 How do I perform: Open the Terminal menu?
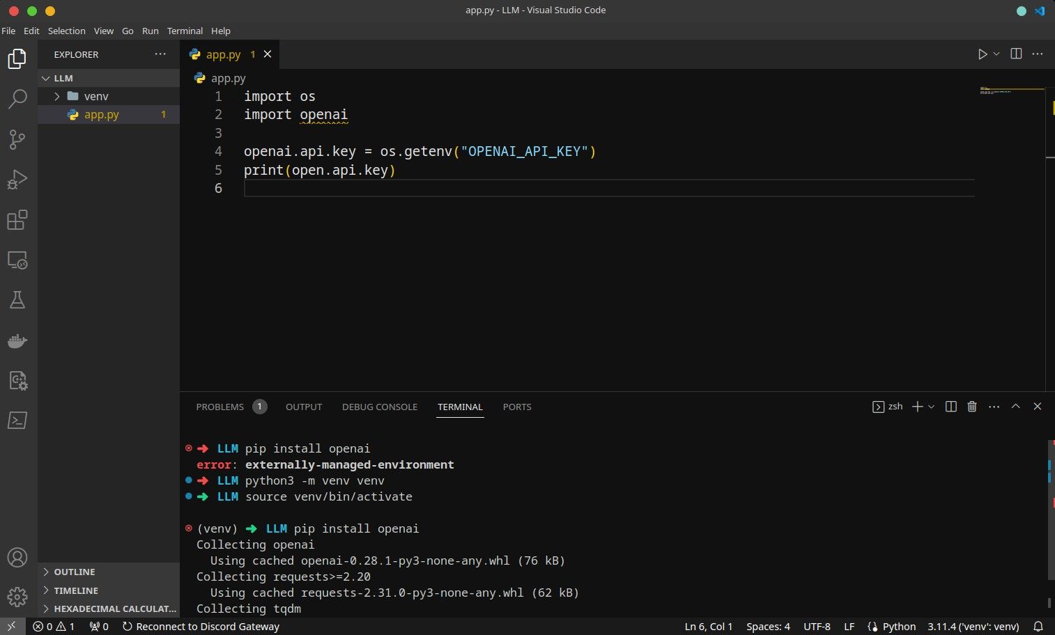point(185,31)
